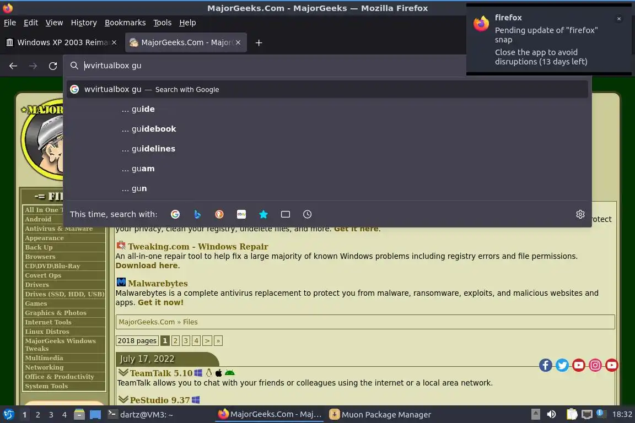Open the update notifier tray icon
The image size is (635, 423).
[x=601, y=414]
